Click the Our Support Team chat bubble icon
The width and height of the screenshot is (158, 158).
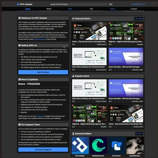coord(20,125)
